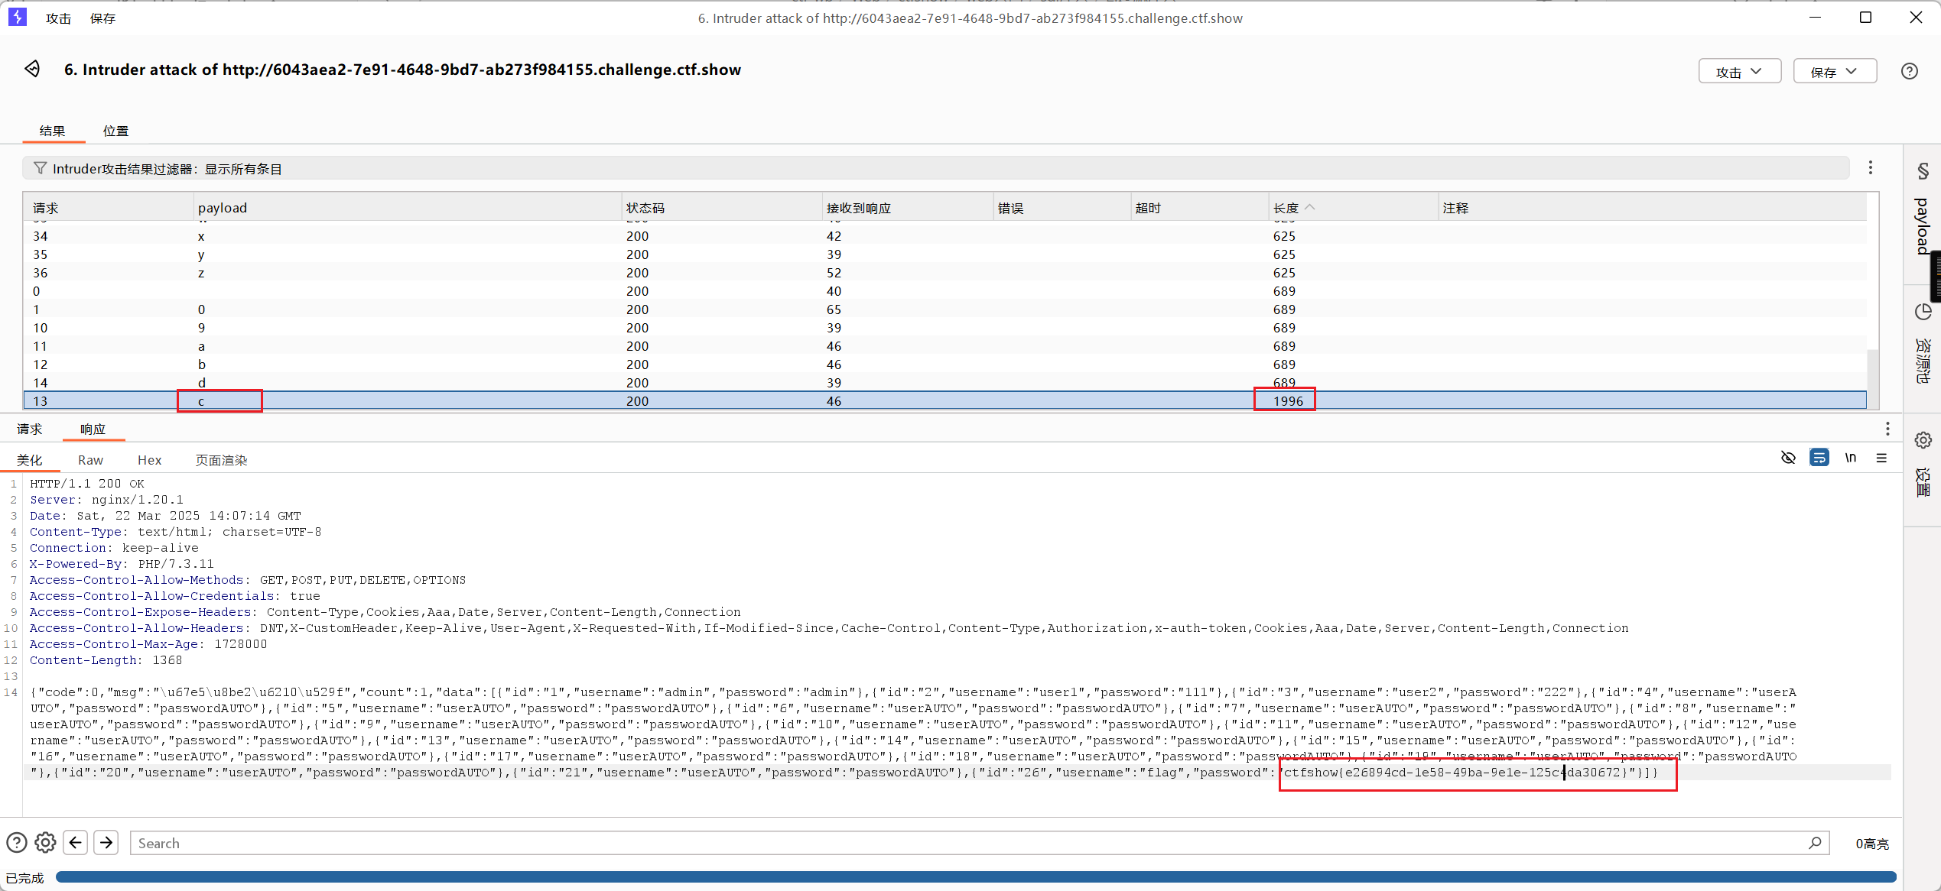
Task: Switch to the Raw response tab
Action: (90, 460)
